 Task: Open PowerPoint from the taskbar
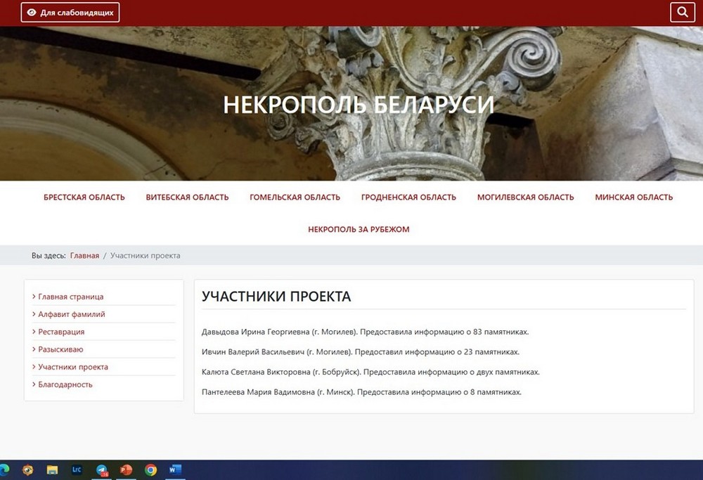126,469
